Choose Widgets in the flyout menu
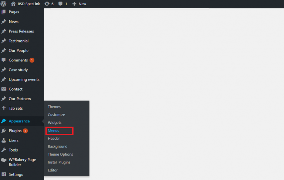This screenshot has width=284, height=180. (x=54, y=123)
